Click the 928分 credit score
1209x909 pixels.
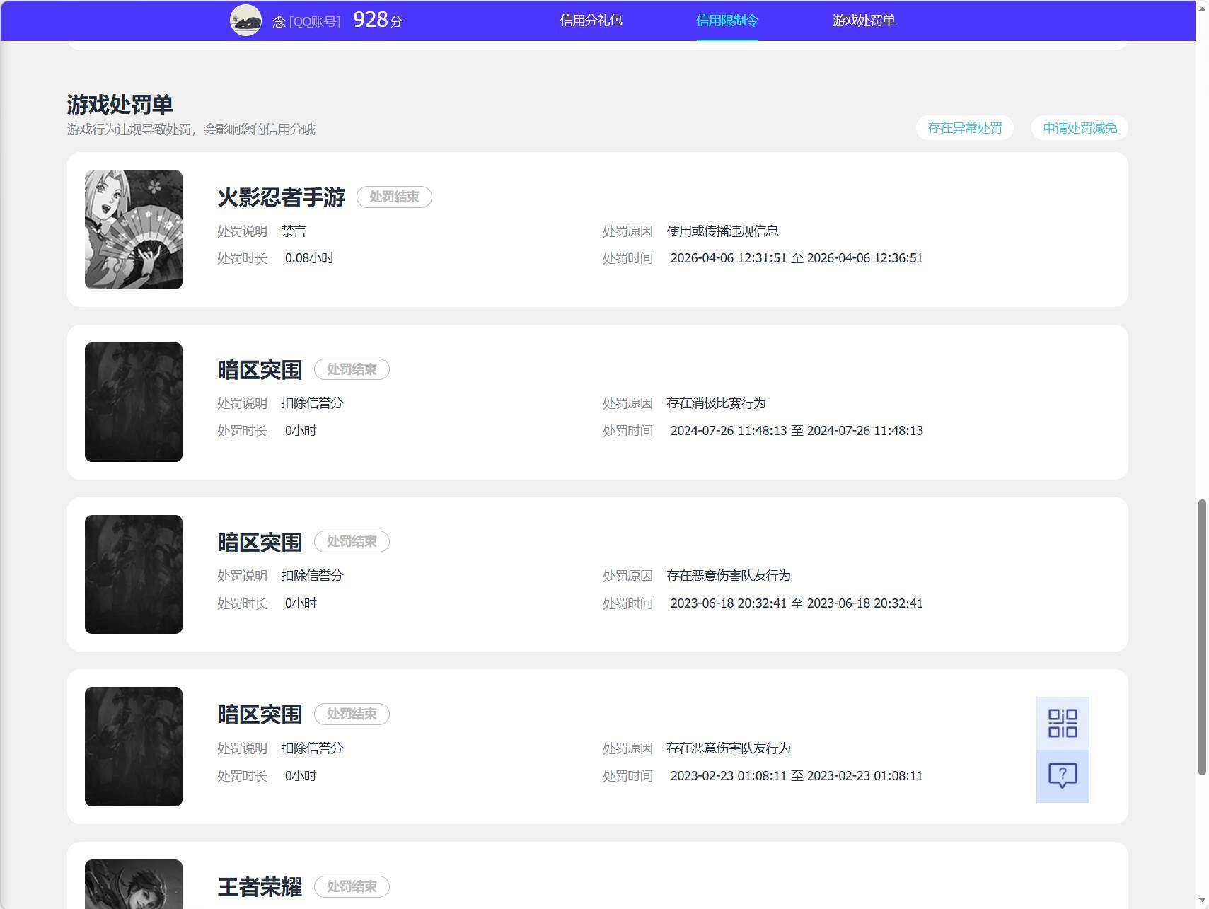378,20
